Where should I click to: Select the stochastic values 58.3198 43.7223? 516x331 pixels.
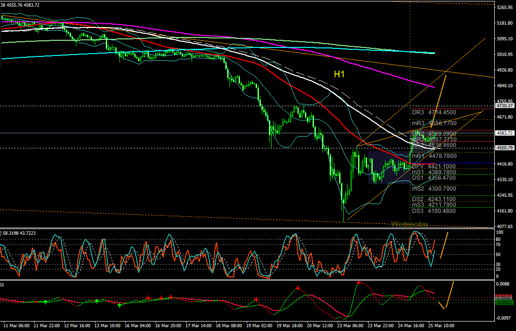19,233
